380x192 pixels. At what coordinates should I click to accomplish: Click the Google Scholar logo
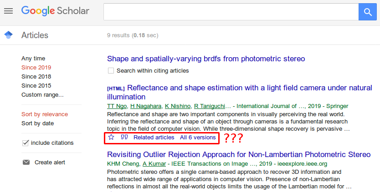click(x=55, y=11)
